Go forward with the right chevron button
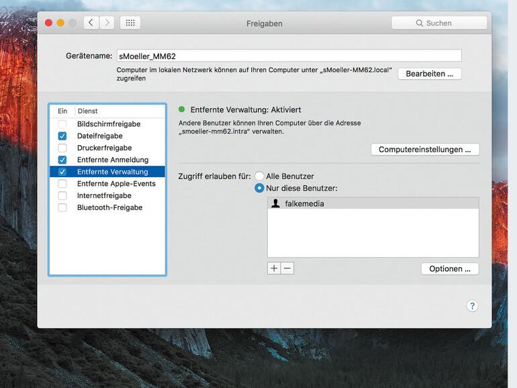Viewport: 517px width, 388px height. [107, 23]
